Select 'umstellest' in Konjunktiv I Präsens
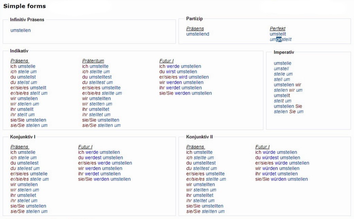Screen dimensions: 354x219 click(x=28, y=163)
